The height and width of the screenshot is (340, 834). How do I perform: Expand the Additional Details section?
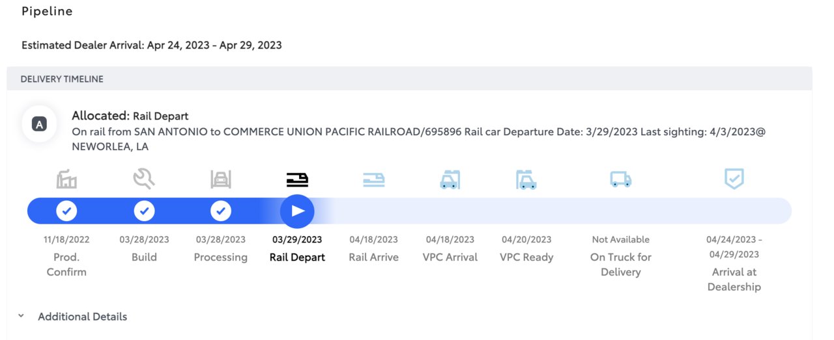click(82, 317)
